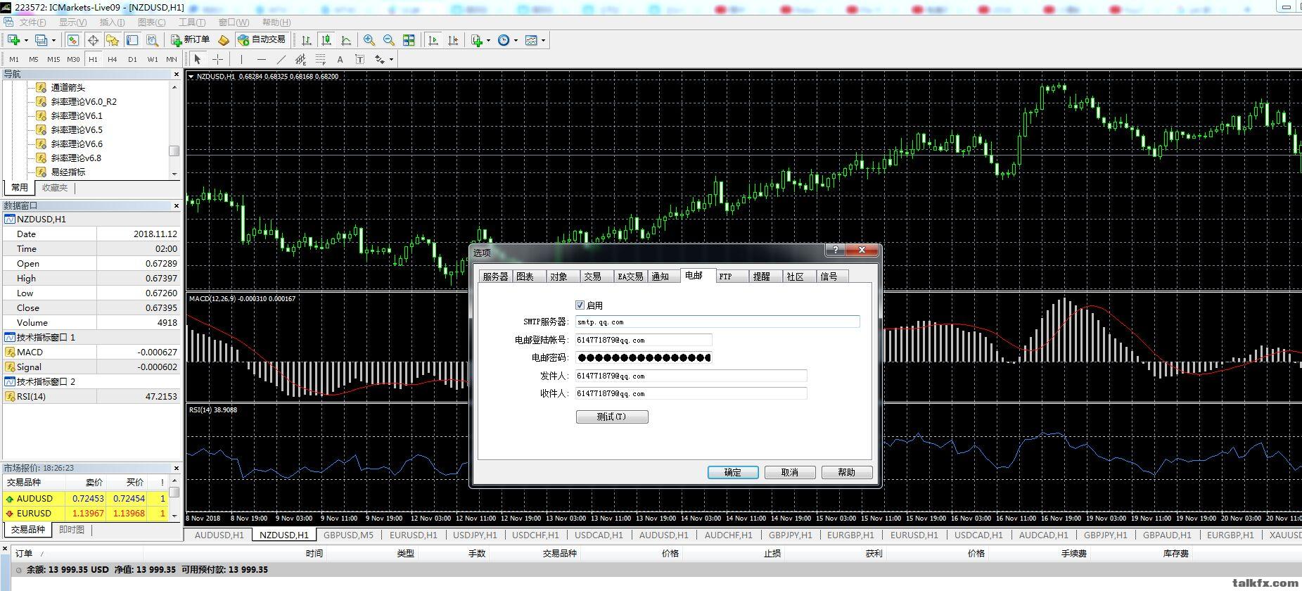This screenshot has height=591, width=1302.
Task: Toggle chart shift icon
Action: (x=453, y=40)
